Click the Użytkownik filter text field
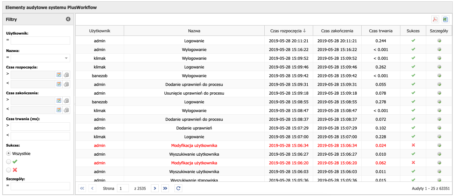Image resolution: width=455 pixels, height=196 pixels. coord(40,40)
